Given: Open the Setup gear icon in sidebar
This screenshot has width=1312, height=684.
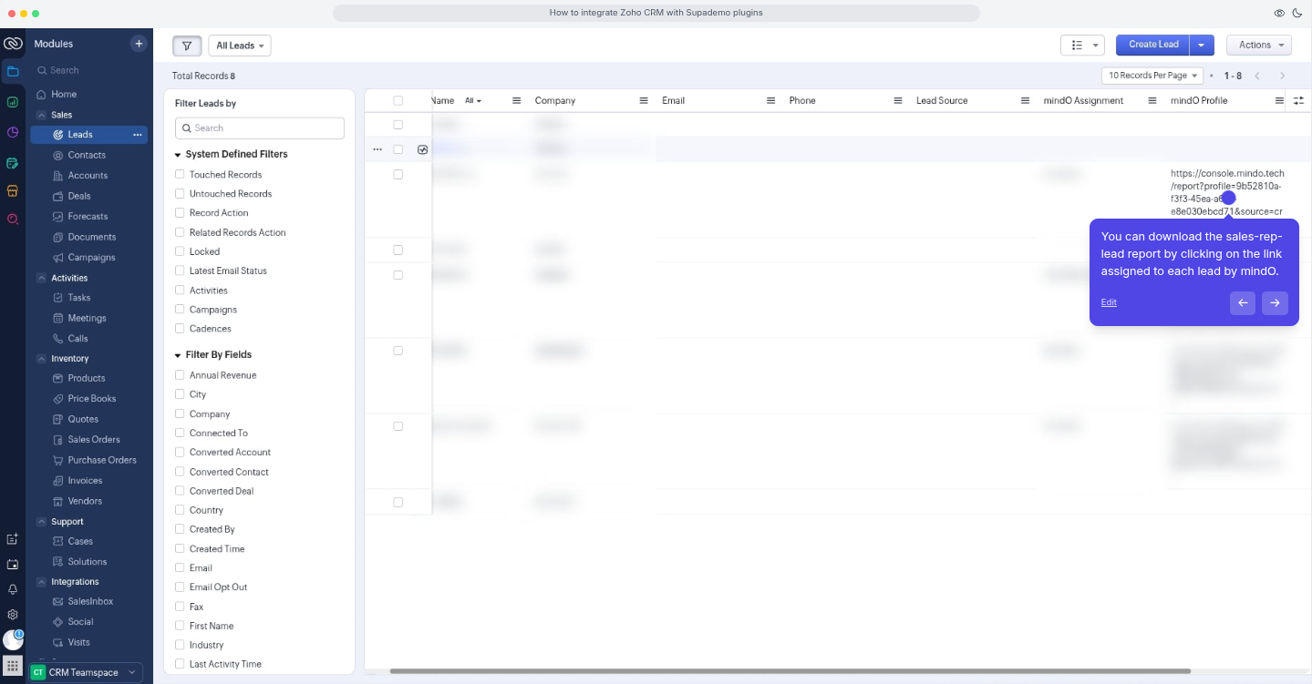Looking at the screenshot, I should (13, 615).
